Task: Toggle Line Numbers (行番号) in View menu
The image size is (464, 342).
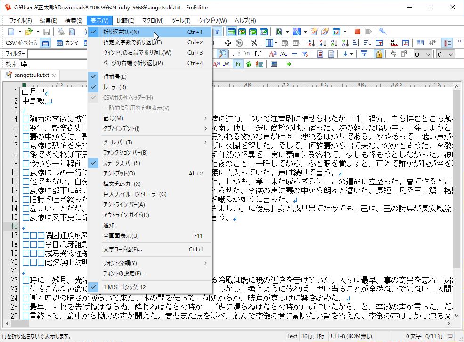Action: click(x=150, y=77)
